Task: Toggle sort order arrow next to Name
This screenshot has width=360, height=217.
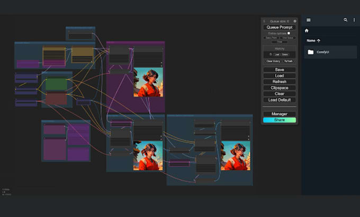Action: [x=319, y=41]
